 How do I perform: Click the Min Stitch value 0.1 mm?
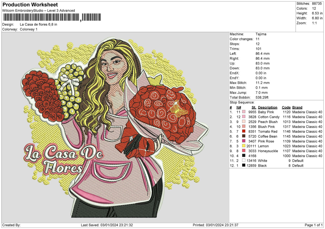[262, 87]
